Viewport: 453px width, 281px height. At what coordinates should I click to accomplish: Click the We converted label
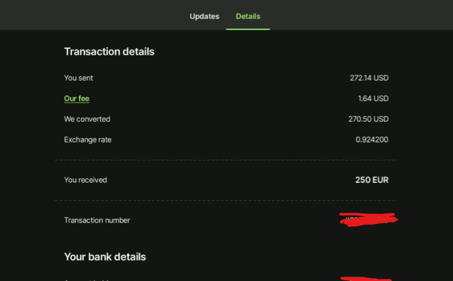[x=87, y=119]
